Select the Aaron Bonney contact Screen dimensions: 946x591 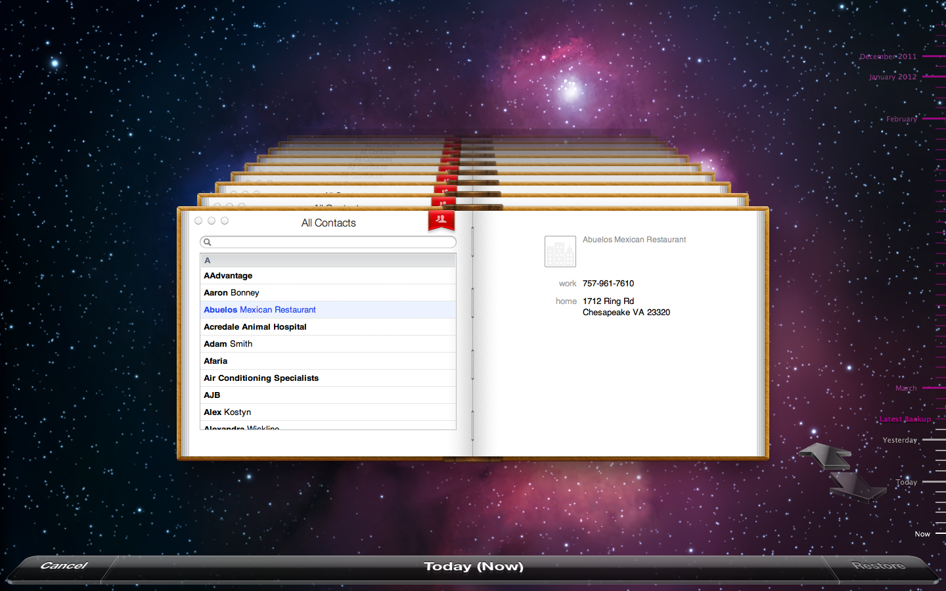point(328,293)
